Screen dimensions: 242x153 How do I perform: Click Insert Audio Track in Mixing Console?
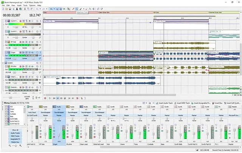tap(164, 103)
